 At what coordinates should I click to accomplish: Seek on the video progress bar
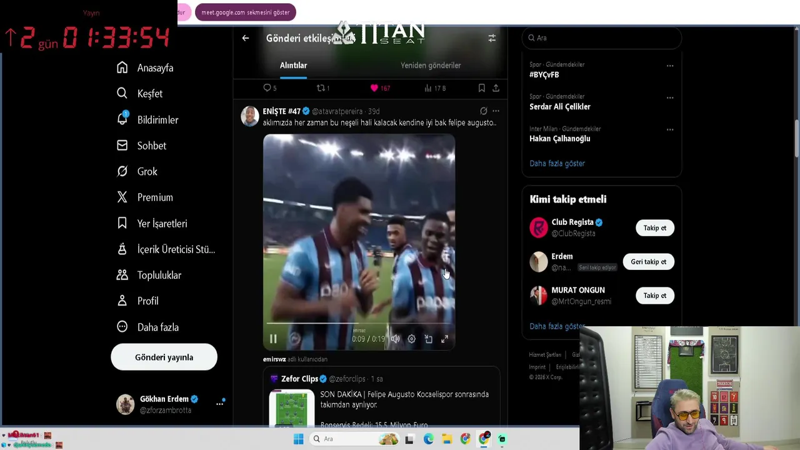(x=359, y=324)
